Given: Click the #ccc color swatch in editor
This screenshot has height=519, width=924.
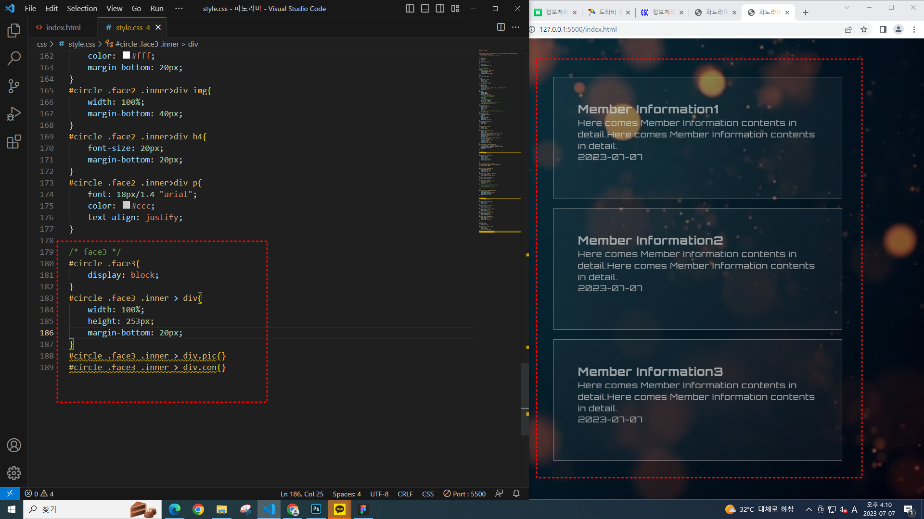Looking at the screenshot, I should (x=126, y=205).
